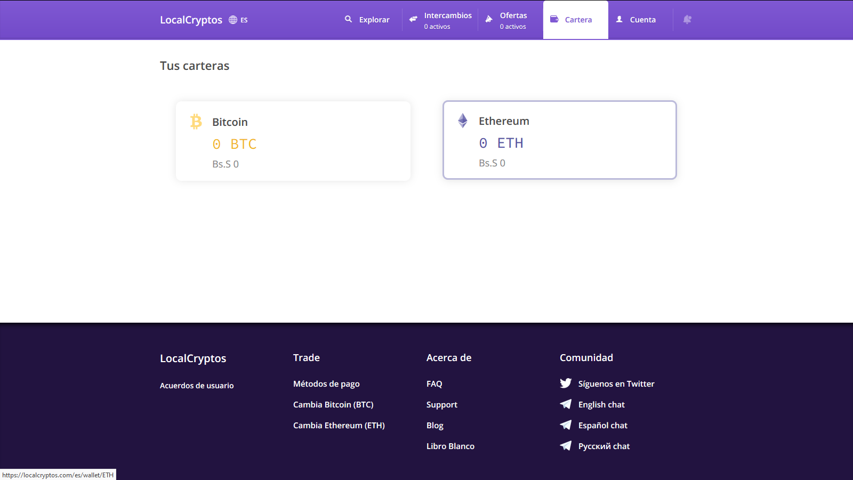Open the Русский chat link
The width and height of the screenshot is (853, 480).
coord(604,446)
